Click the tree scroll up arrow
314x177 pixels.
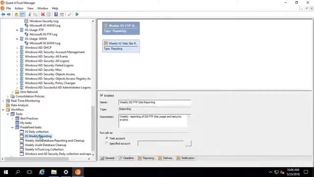[x=93, y=21]
